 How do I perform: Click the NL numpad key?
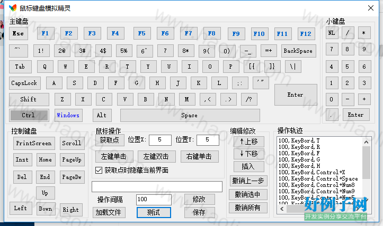click(x=332, y=33)
